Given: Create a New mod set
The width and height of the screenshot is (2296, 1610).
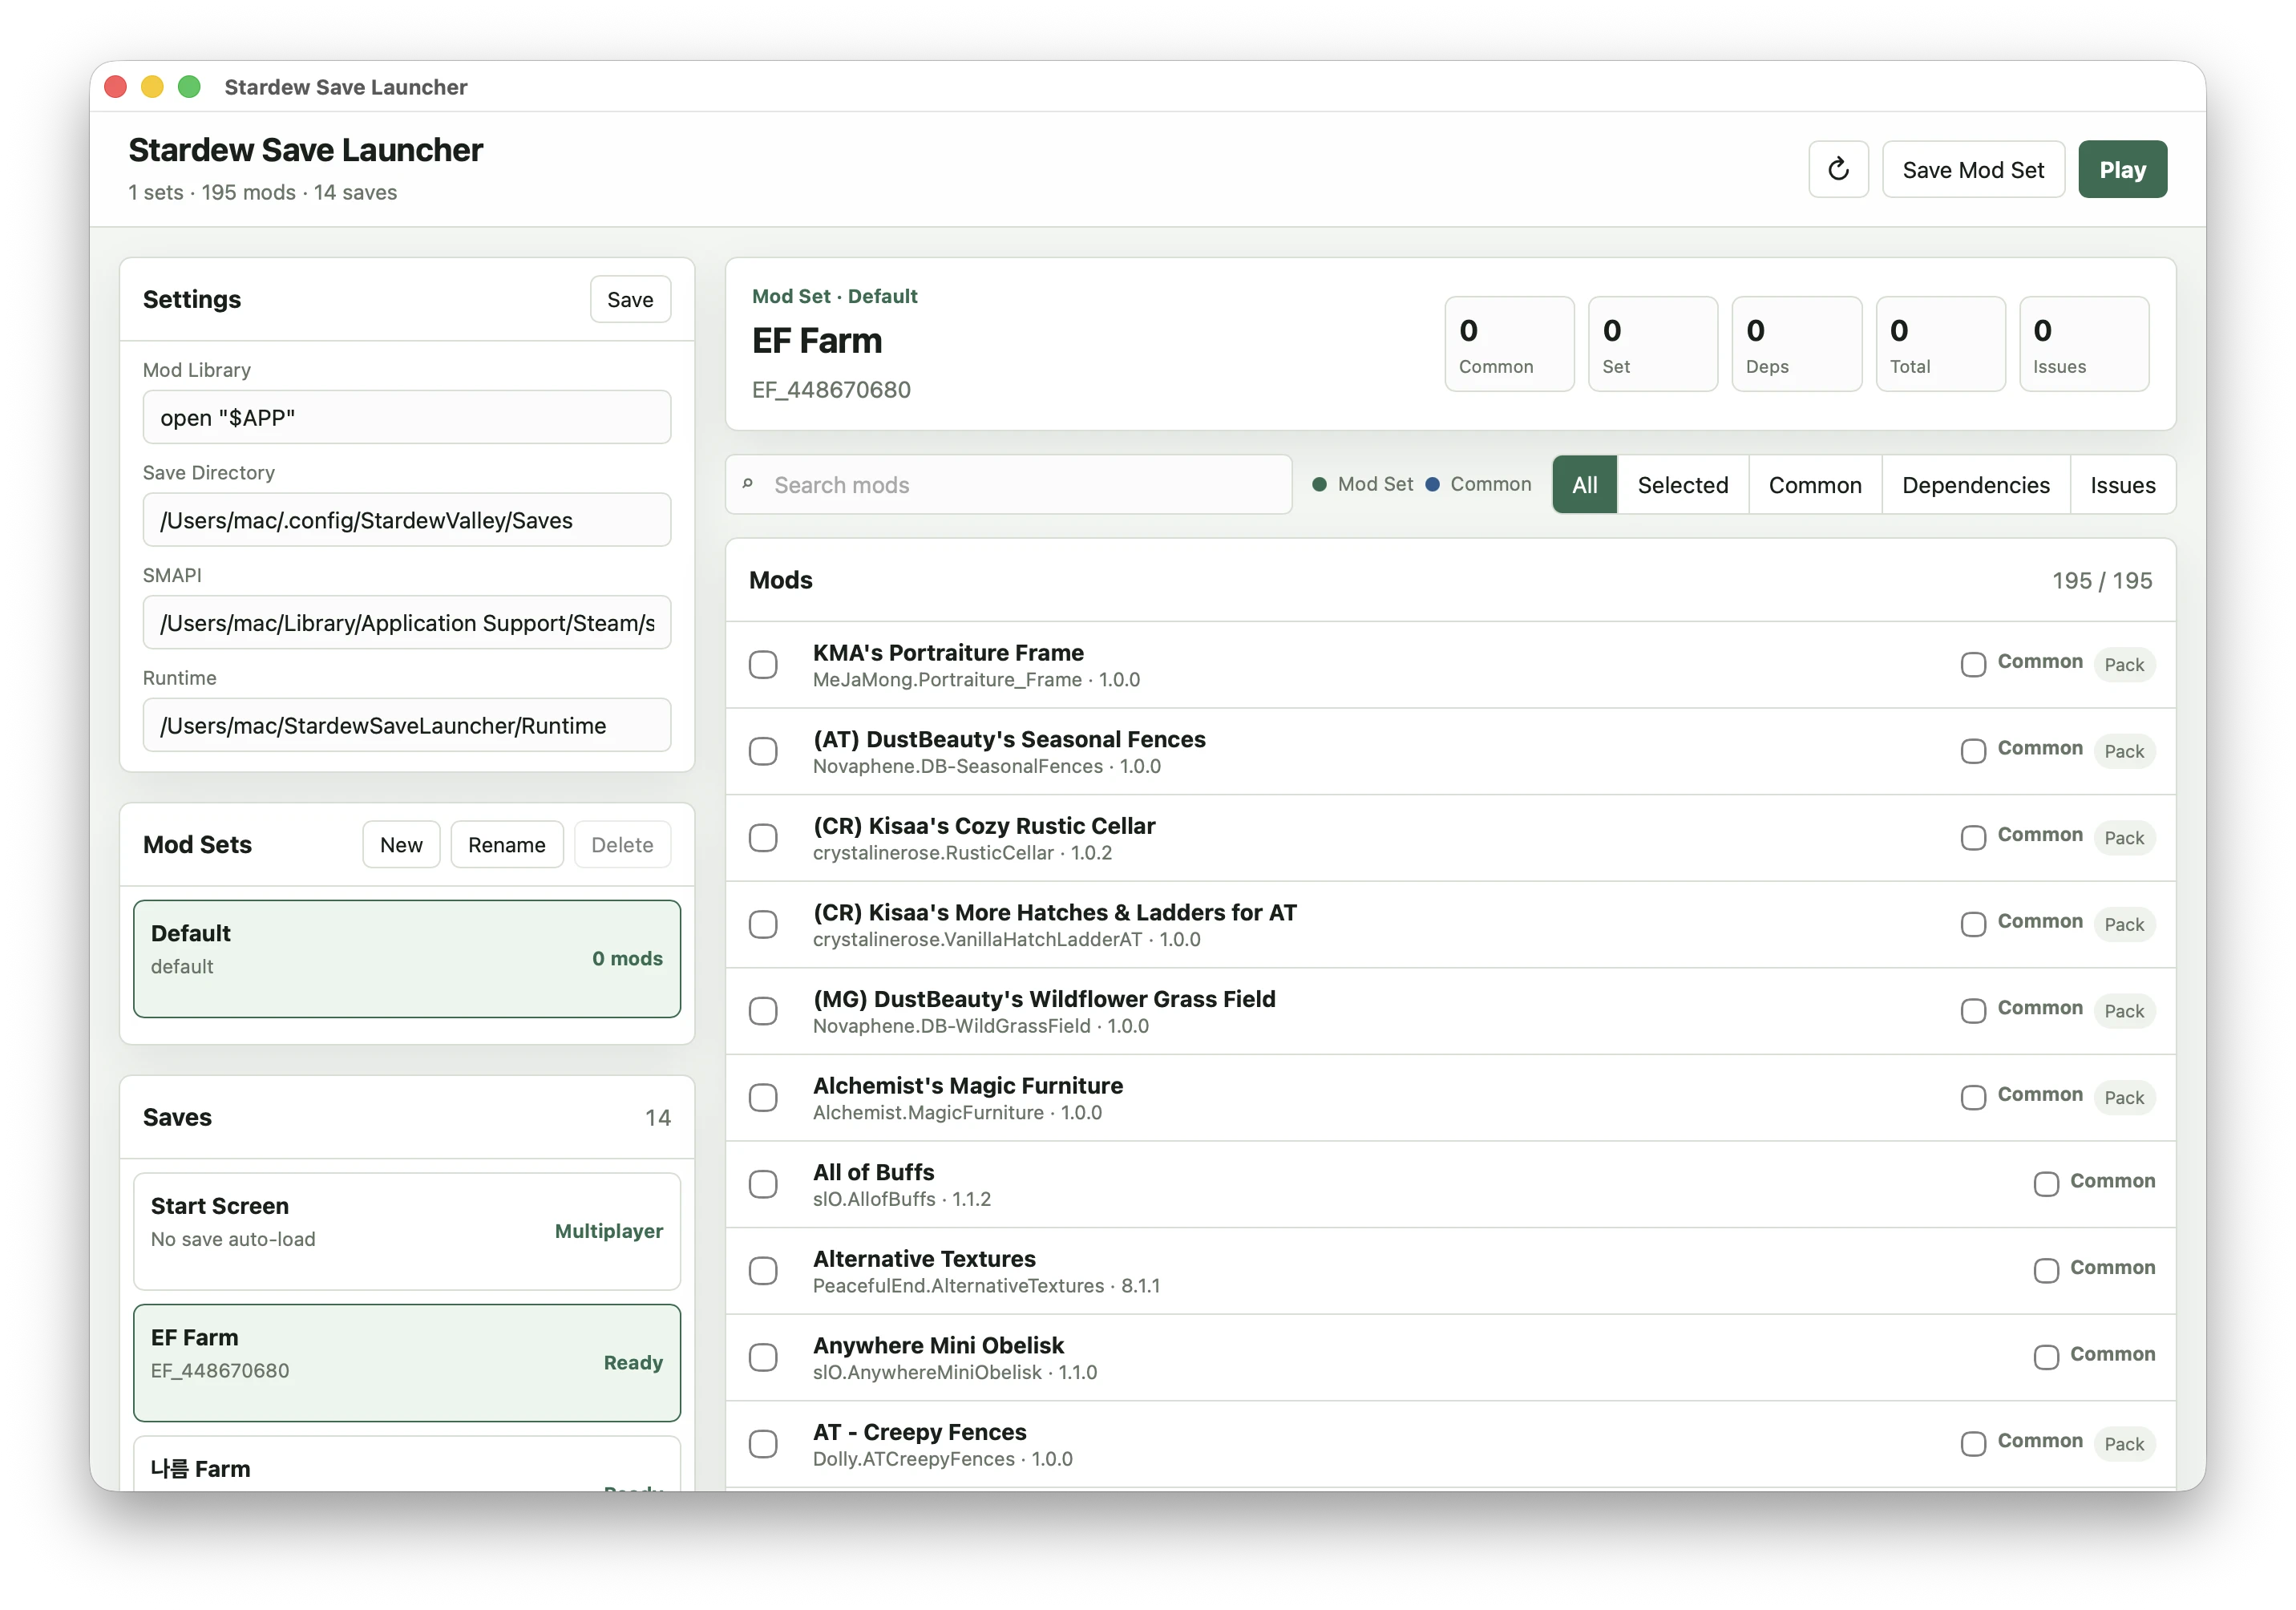Looking at the screenshot, I should point(400,844).
